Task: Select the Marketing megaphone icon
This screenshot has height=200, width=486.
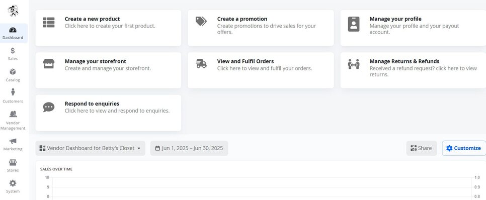Action: (13, 141)
